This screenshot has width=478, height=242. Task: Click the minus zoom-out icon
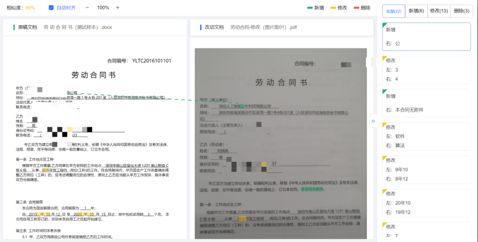click(87, 8)
